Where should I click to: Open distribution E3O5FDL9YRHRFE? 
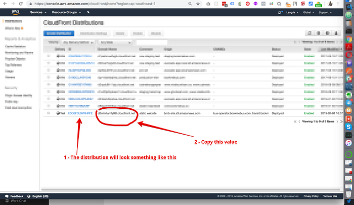tap(80, 113)
